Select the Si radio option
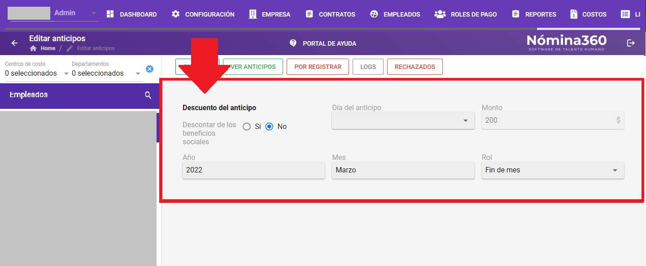 click(x=247, y=127)
